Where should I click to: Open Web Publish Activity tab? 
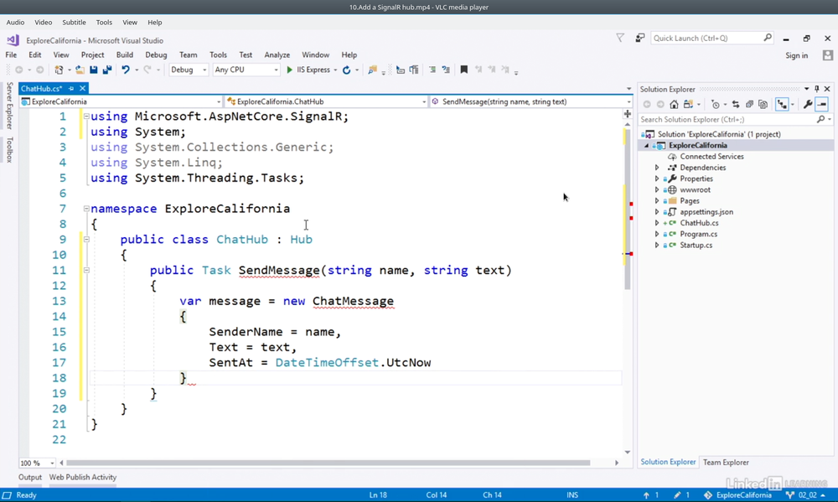point(83,478)
